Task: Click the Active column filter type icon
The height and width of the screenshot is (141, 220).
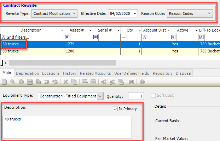Action: tap(173, 37)
